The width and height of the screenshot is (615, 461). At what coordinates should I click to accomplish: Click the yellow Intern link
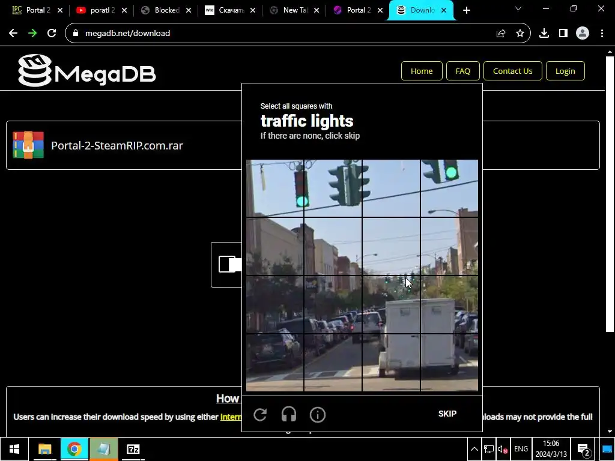(231, 417)
